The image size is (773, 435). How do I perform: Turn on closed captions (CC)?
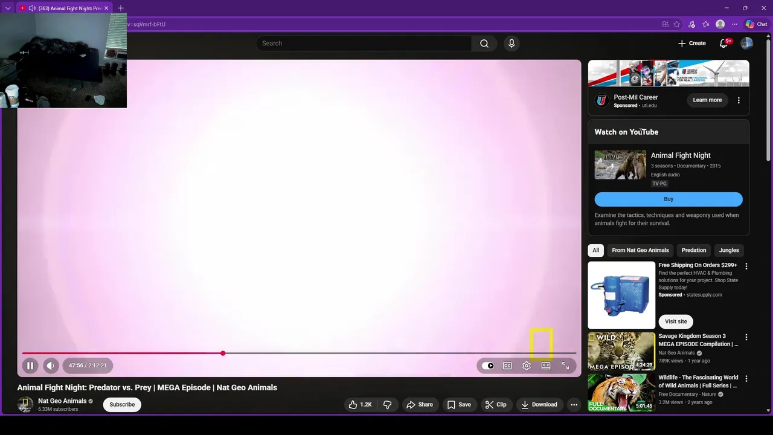(x=507, y=366)
